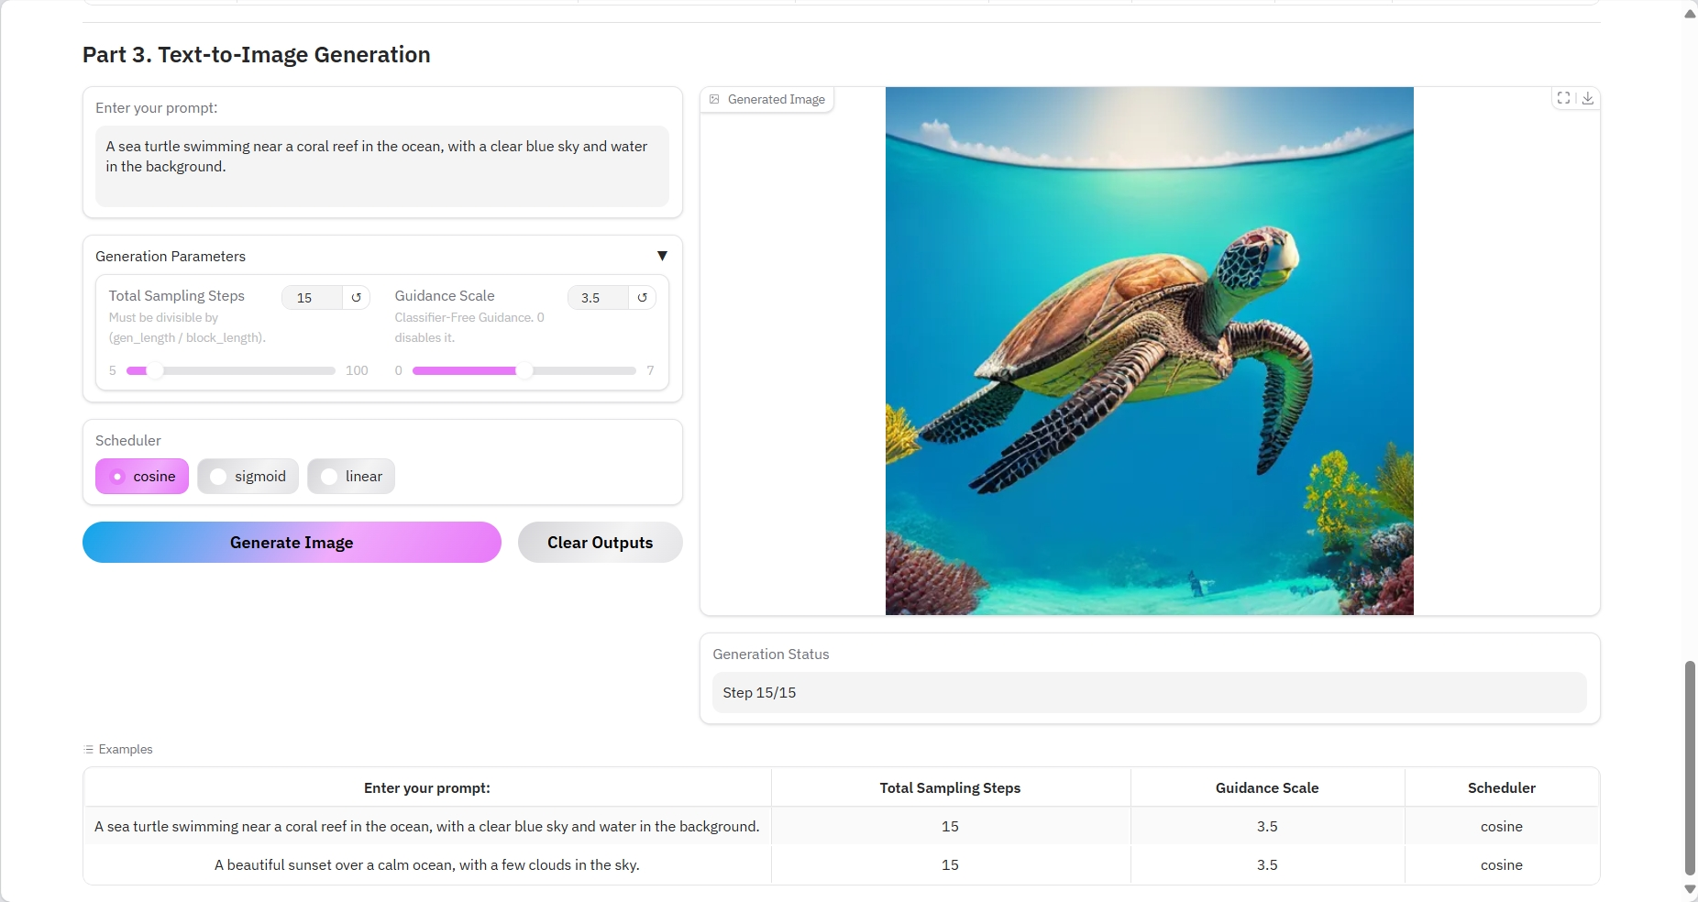
Task: Reset Total Sampling Steps with the undo icon
Action: [356, 298]
